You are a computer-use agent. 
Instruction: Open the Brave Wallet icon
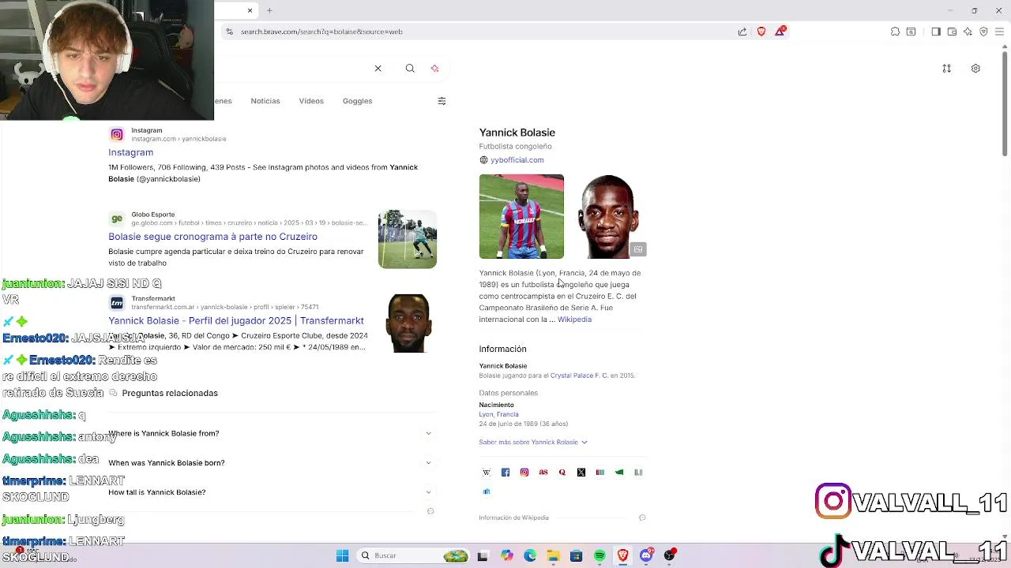point(952,32)
